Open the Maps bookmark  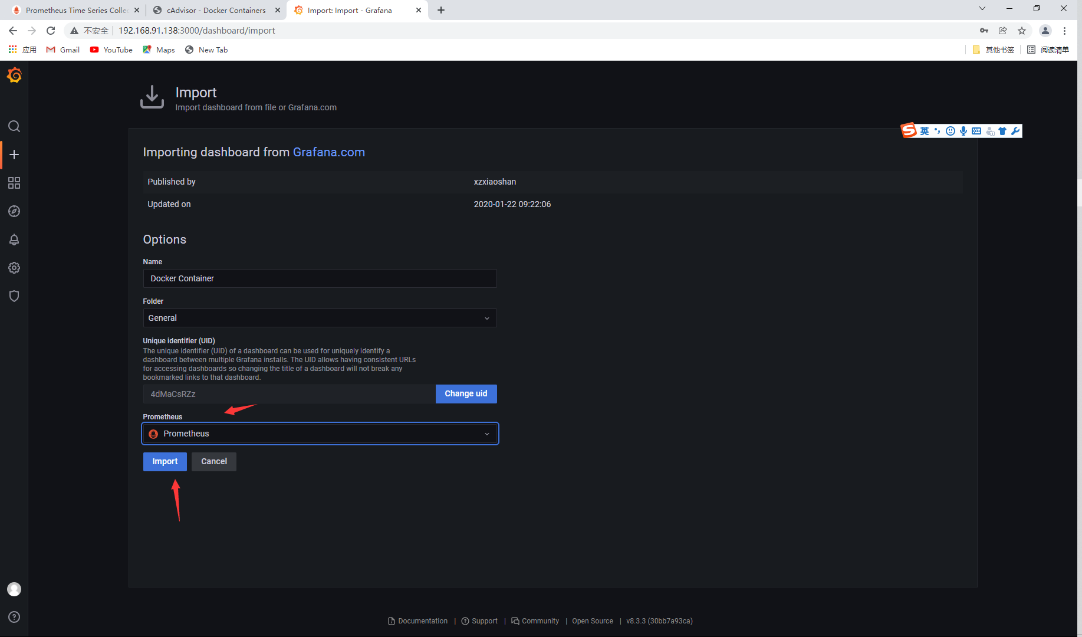point(159,50)
